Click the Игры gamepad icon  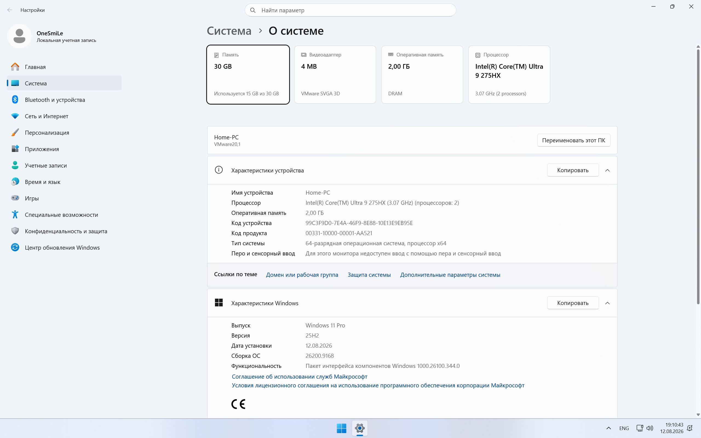pyautogui.click(x=15, y=198)
